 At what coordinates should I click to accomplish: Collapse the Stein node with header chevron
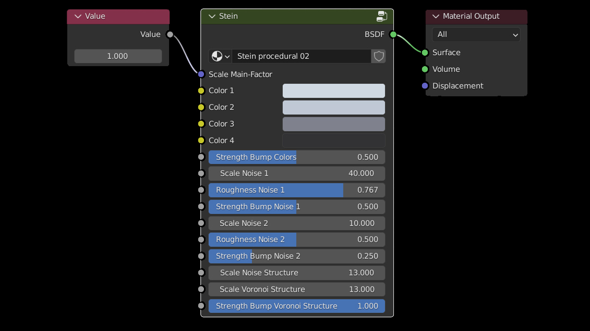[x=212, y=16]
